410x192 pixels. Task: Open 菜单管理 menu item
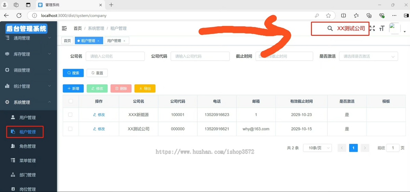(x=28, y=160)
